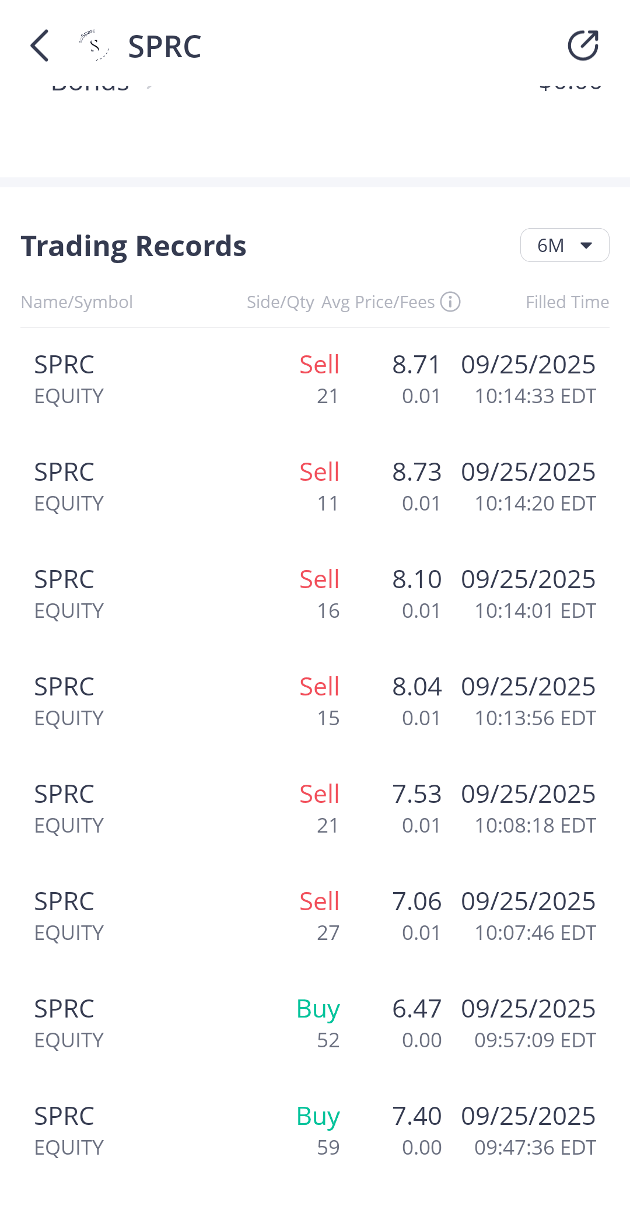Viewport: 630px width, 1227px height.
Task: Tap the Name/Symbol column header
Action: tap(77, 302)
